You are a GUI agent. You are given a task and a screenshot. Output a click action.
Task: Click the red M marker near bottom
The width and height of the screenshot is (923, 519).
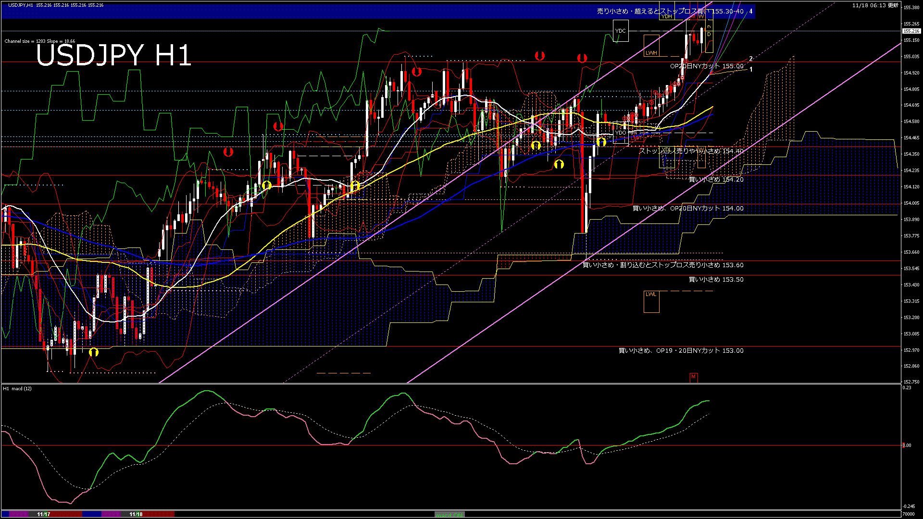coord(693,377)
